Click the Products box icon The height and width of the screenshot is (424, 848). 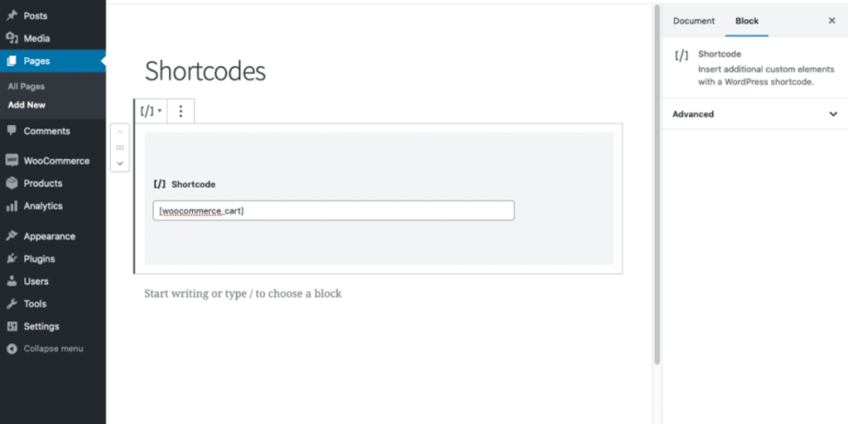(x=12, y=183)
